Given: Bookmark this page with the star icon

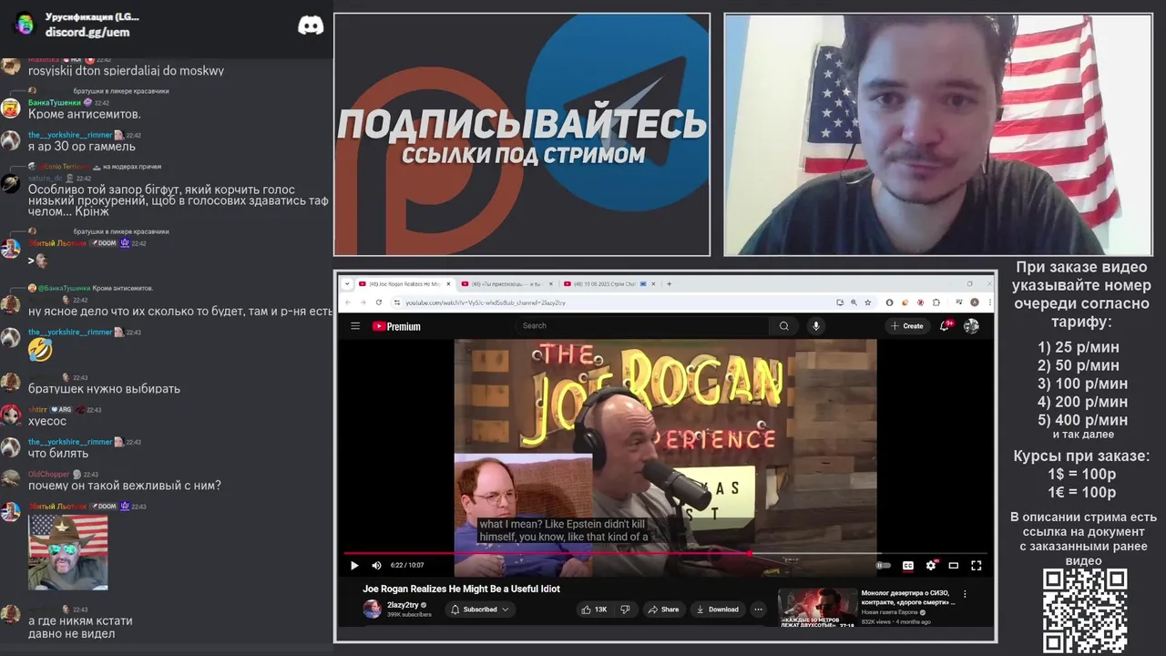Looking at the screenshot, I should click(x=866, y=302).
